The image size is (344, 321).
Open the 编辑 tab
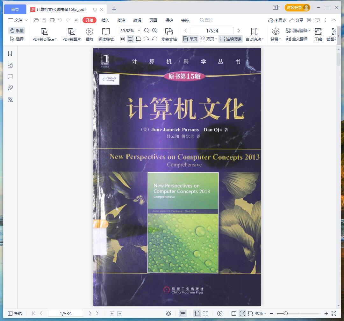click(x=137, y=20)
